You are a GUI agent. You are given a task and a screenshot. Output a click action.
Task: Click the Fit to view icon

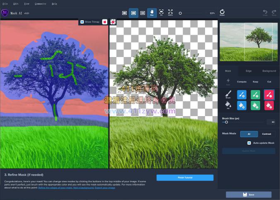161,13
